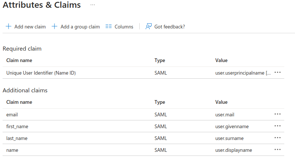295x164 pixels.
Task: Click the Add a group claim label
Action: point(80,27)
